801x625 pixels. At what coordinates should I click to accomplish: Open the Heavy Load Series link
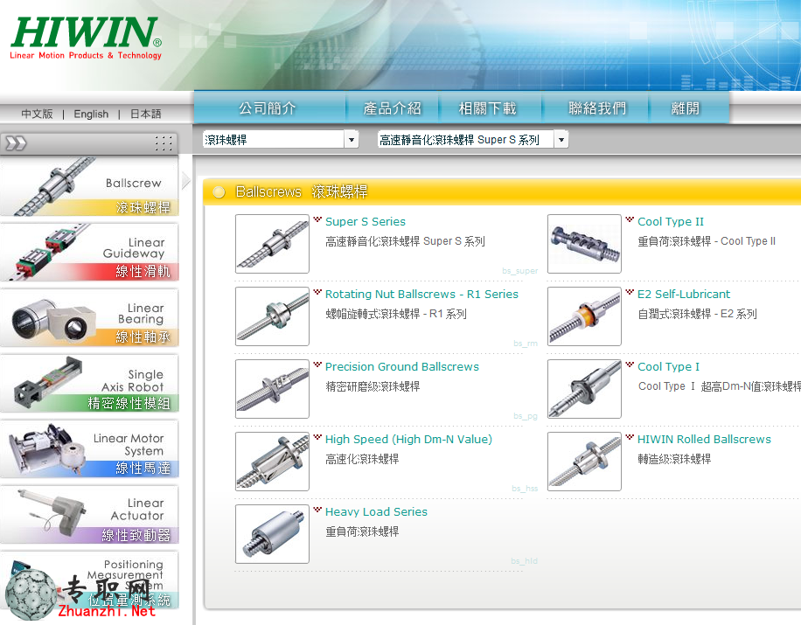tap(377, 511)
